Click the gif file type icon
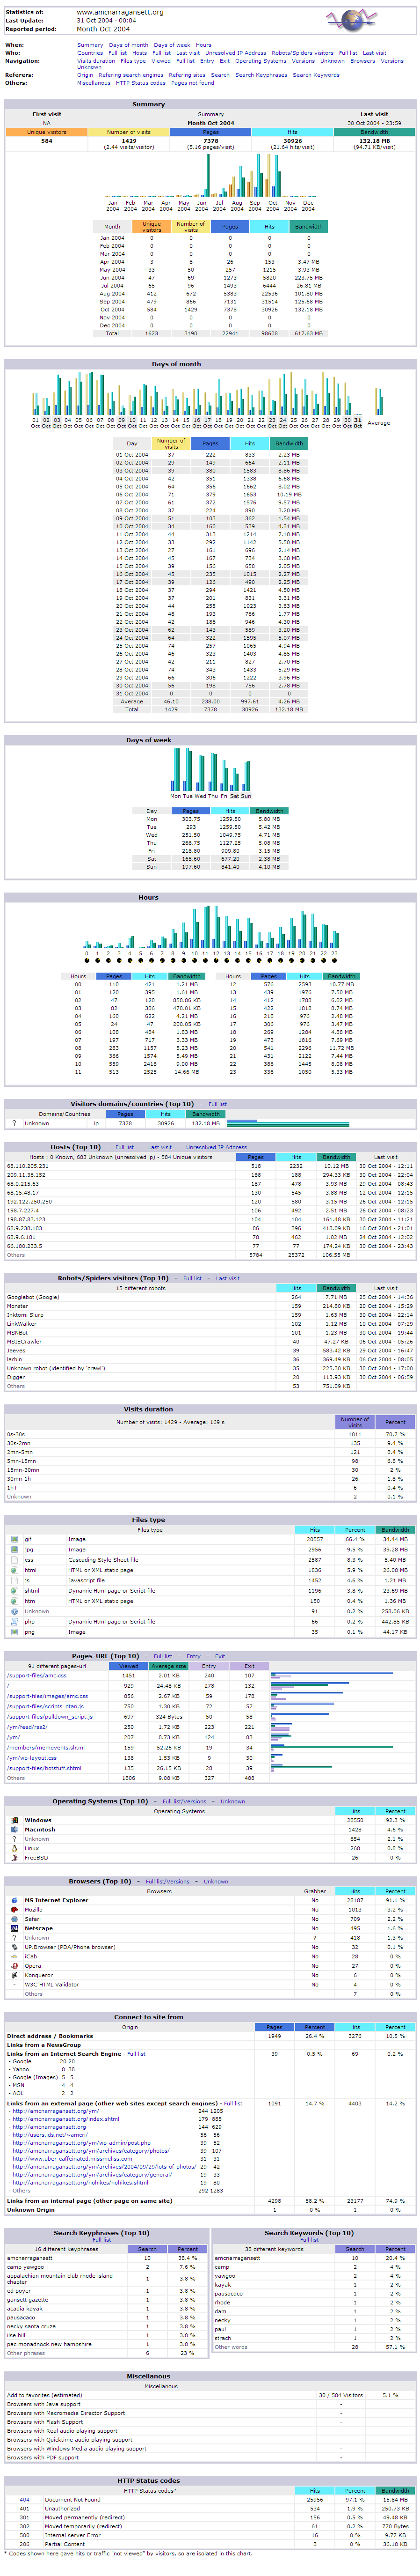Image resolution: width=420 pixels, height=2576 pixels. 14,1539
